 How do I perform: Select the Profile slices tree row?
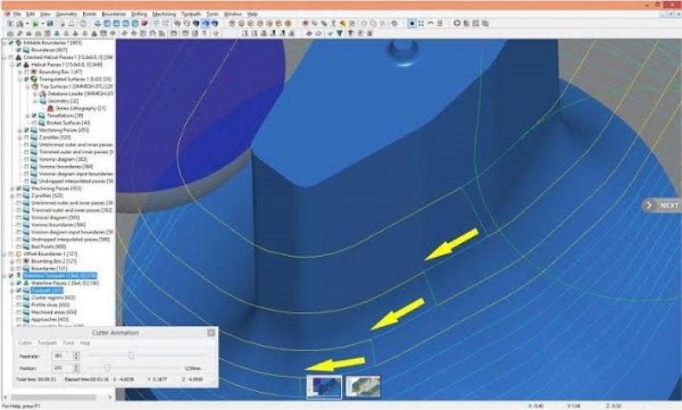click(x=50, y=304)
